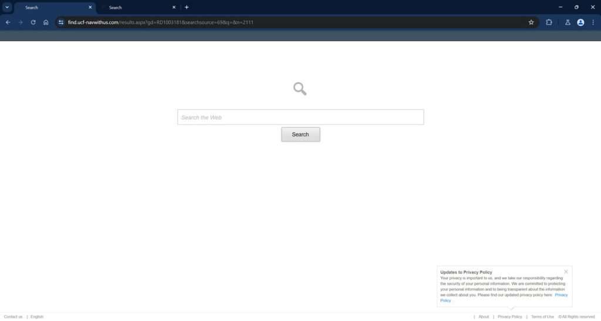601x321 pixels.
Task: Open the About footer link
Action: coord(484,317)
